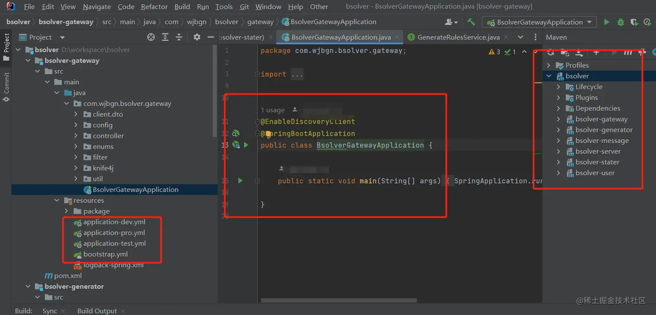
Task: Click the typo indicator showing 1
Action: pyautogui.click(x=510, y=52)
